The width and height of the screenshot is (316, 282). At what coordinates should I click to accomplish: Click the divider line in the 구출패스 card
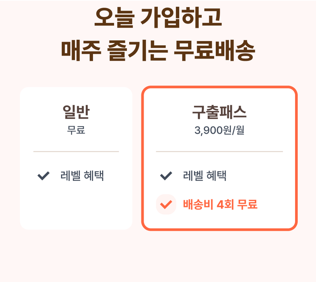(x=219, y=152)
